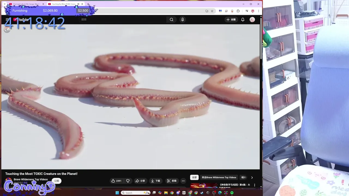Screen dimensions: 349x196
Task: Click the page vertical scrollbar
Action: pyautogui.click(x=261, y=38)
